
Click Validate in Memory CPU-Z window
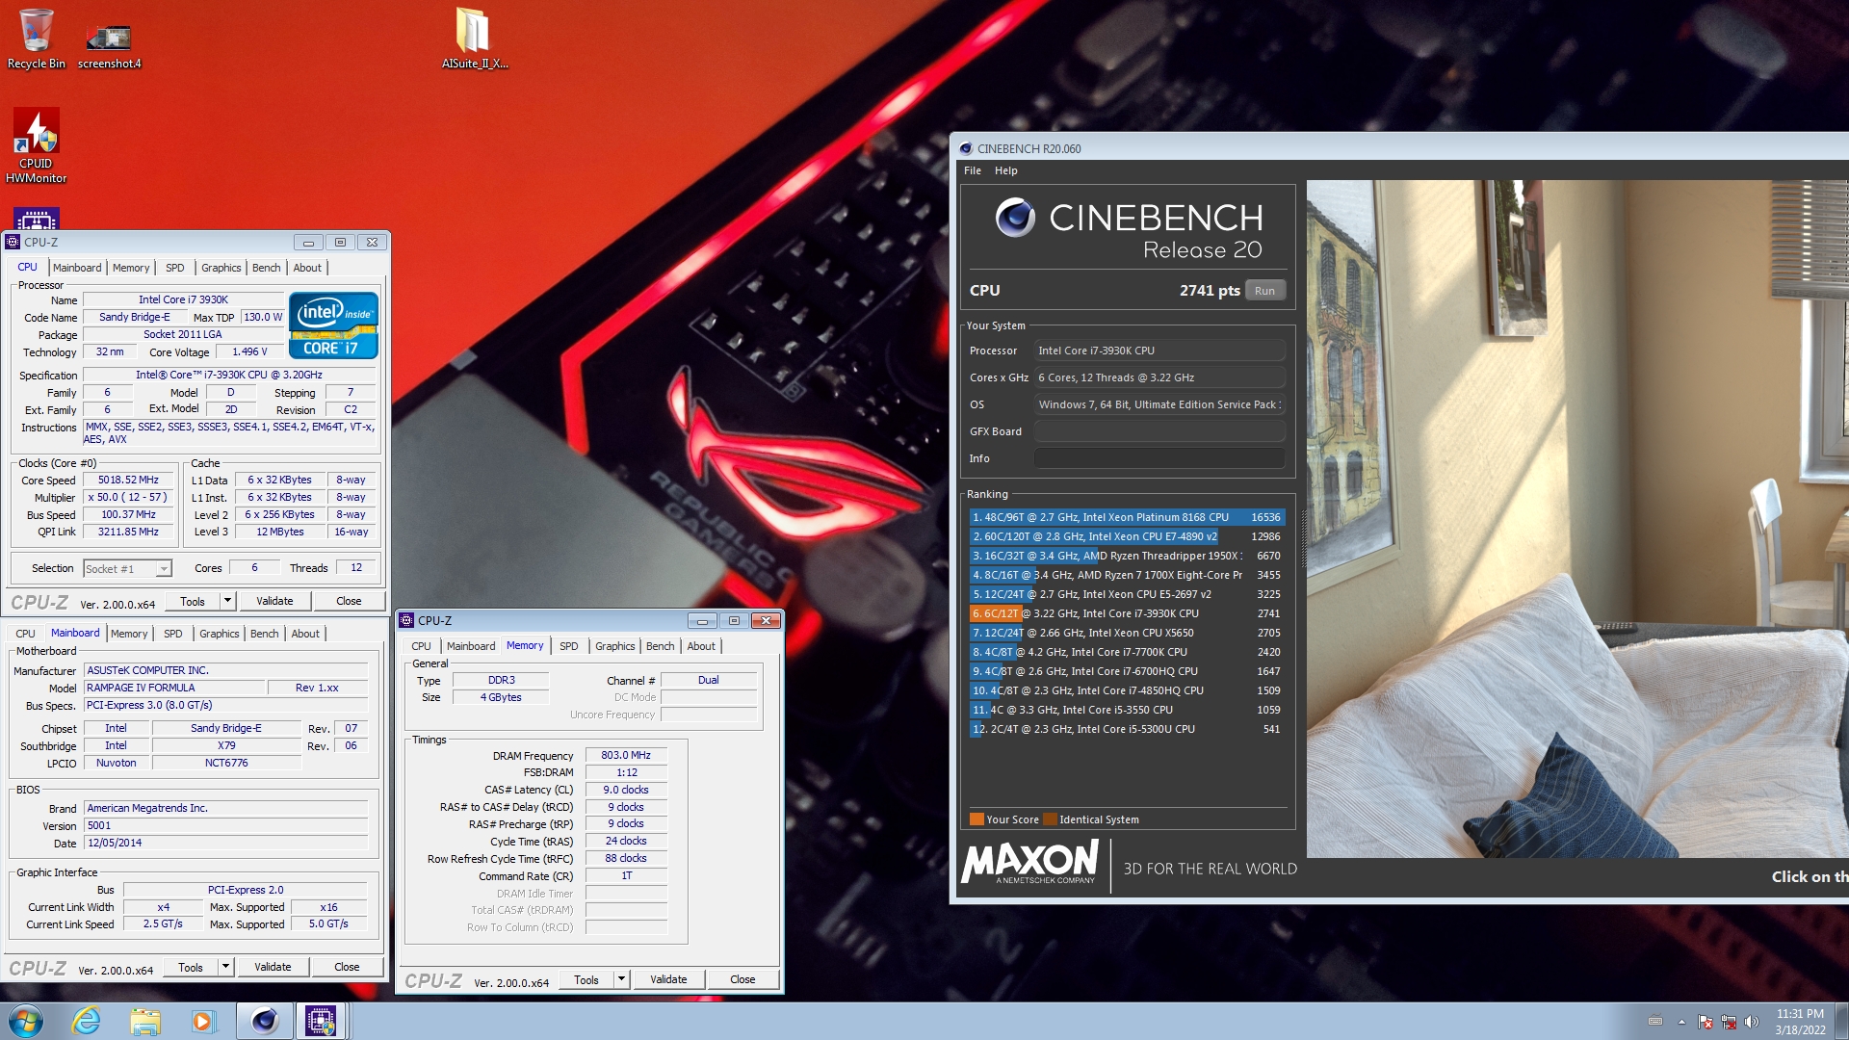pyautogui.click(x=668, y=979)
